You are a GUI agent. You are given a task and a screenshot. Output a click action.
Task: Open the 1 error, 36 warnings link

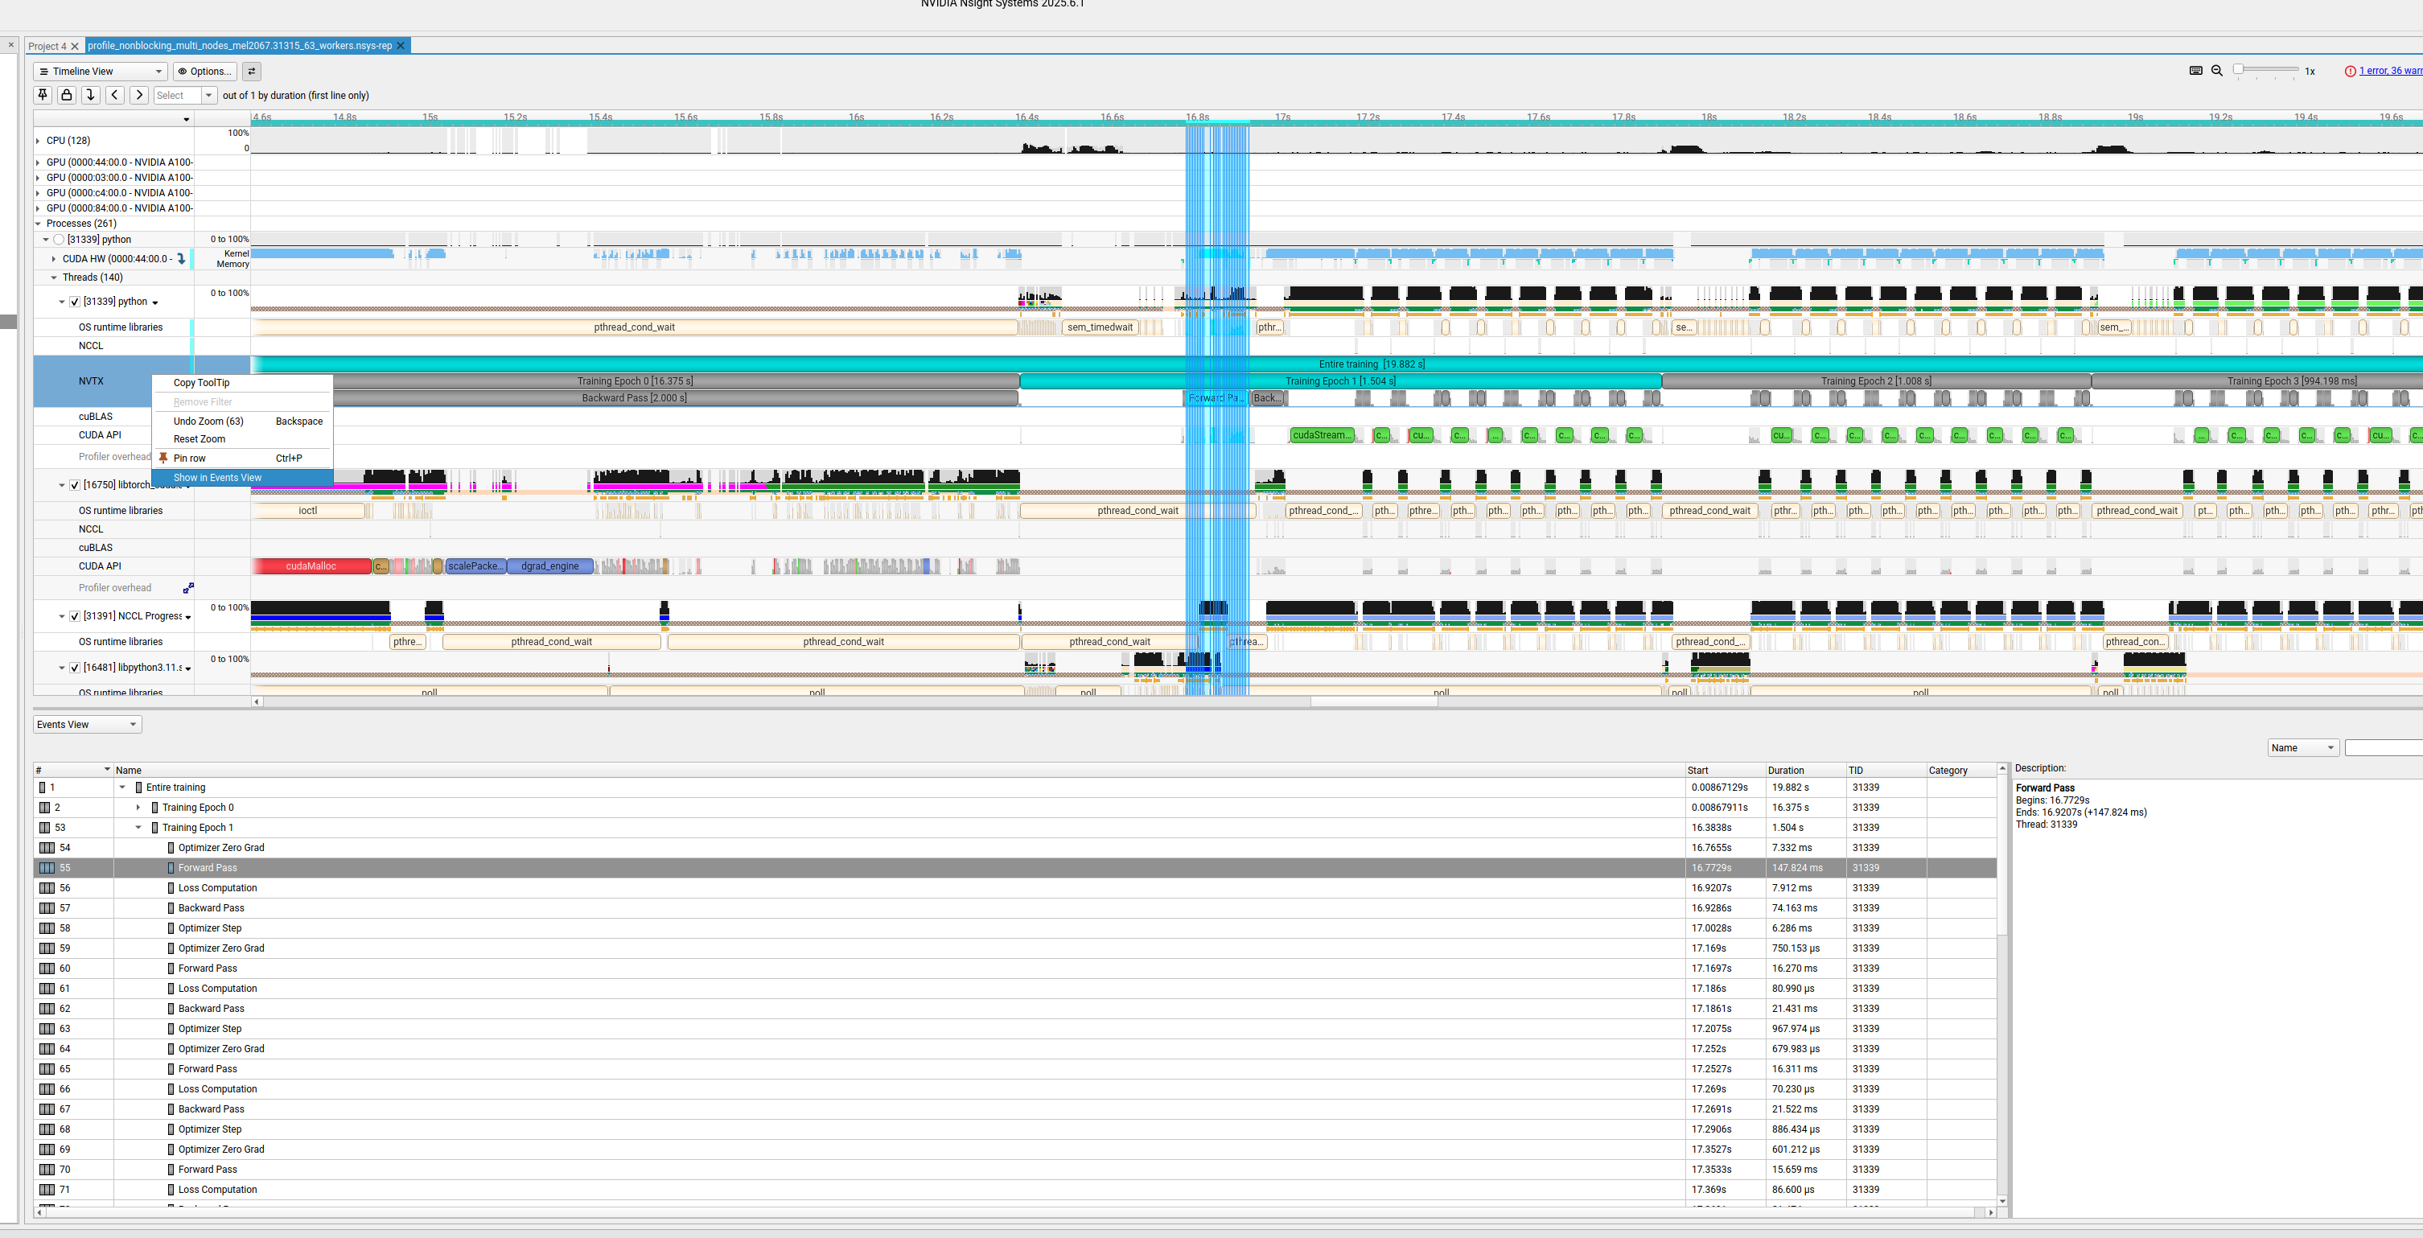[x=2389, y=71]
